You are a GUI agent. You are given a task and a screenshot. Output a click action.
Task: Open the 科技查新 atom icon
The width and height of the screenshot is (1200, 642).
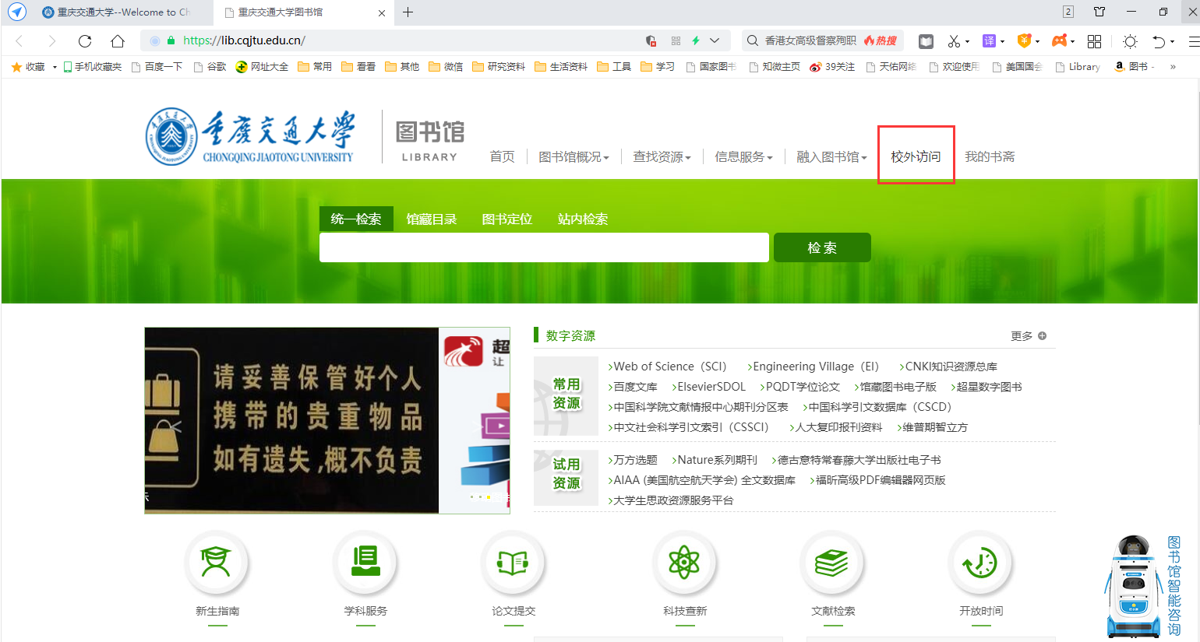(x=684, y=562)
